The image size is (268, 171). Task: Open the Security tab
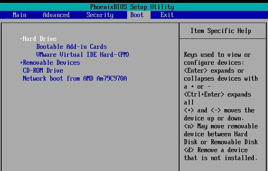pos(100,15)
